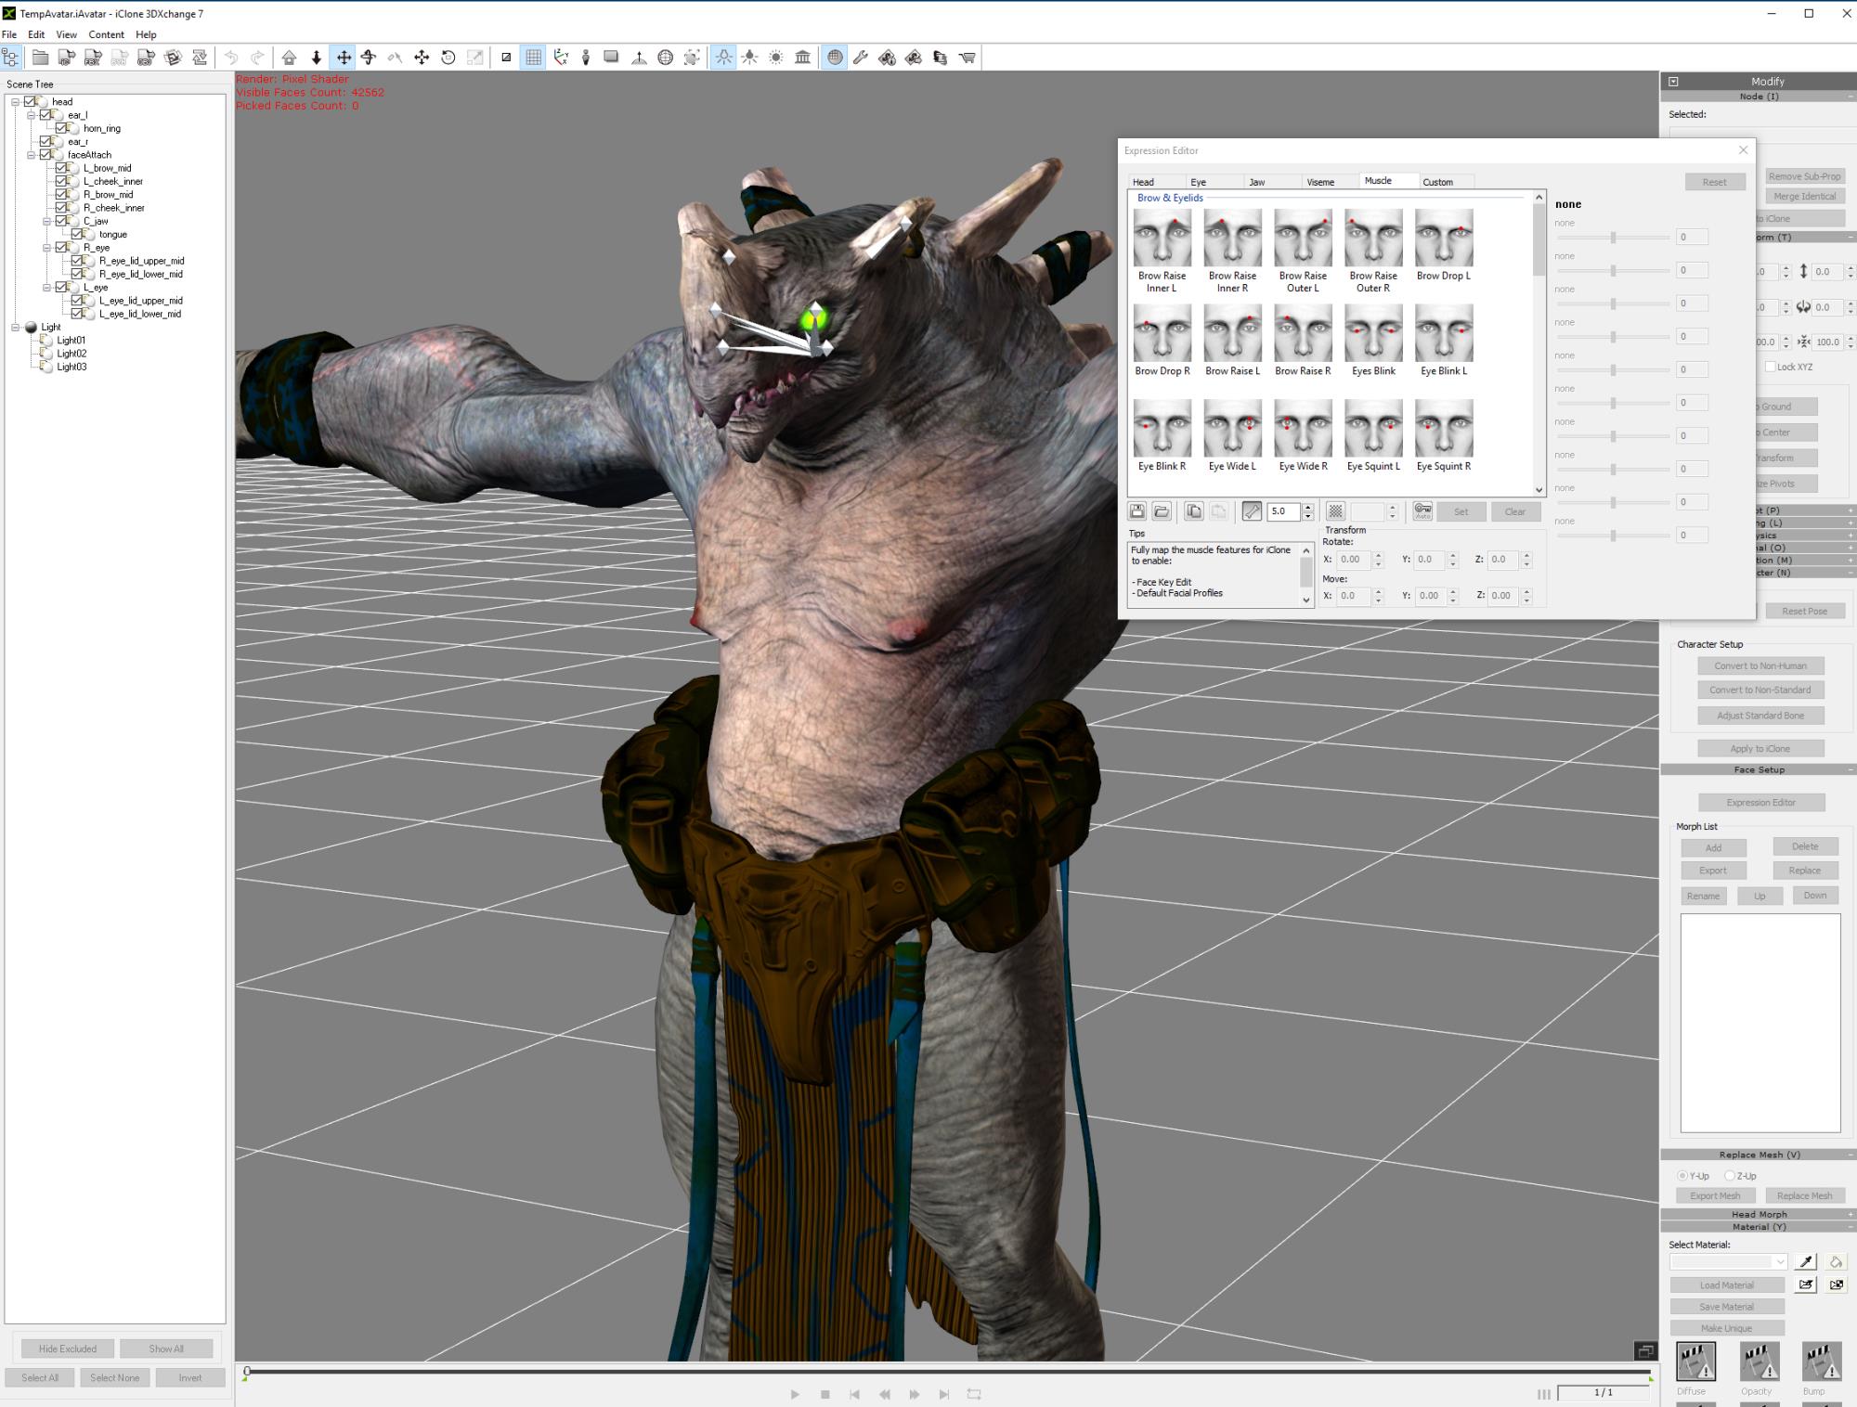Adjust the first muscle value slider

[x=1614, y=238]
